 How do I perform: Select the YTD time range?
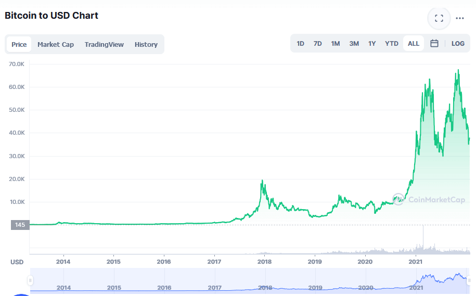[392, 44]
